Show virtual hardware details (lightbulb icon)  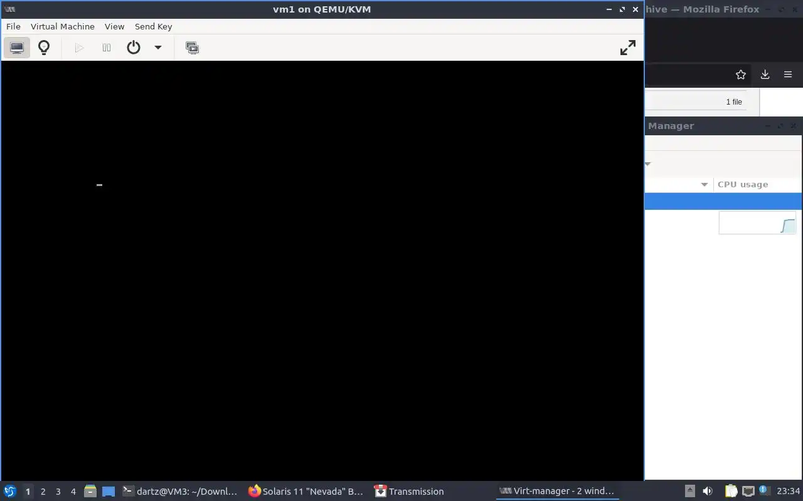tap(44, 48)
